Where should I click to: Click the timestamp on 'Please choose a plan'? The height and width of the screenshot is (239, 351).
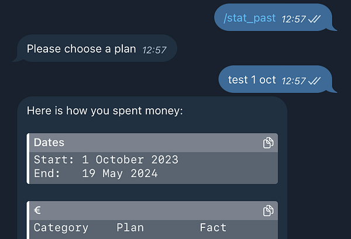(x=154, y=50)
